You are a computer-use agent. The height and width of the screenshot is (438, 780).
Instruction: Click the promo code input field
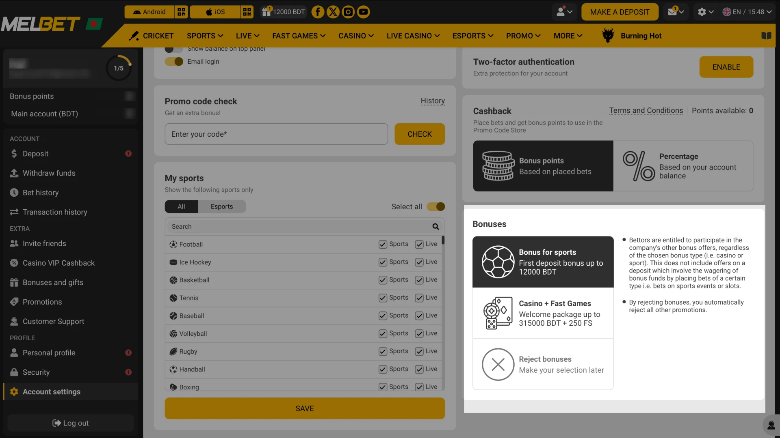(276, 134)
